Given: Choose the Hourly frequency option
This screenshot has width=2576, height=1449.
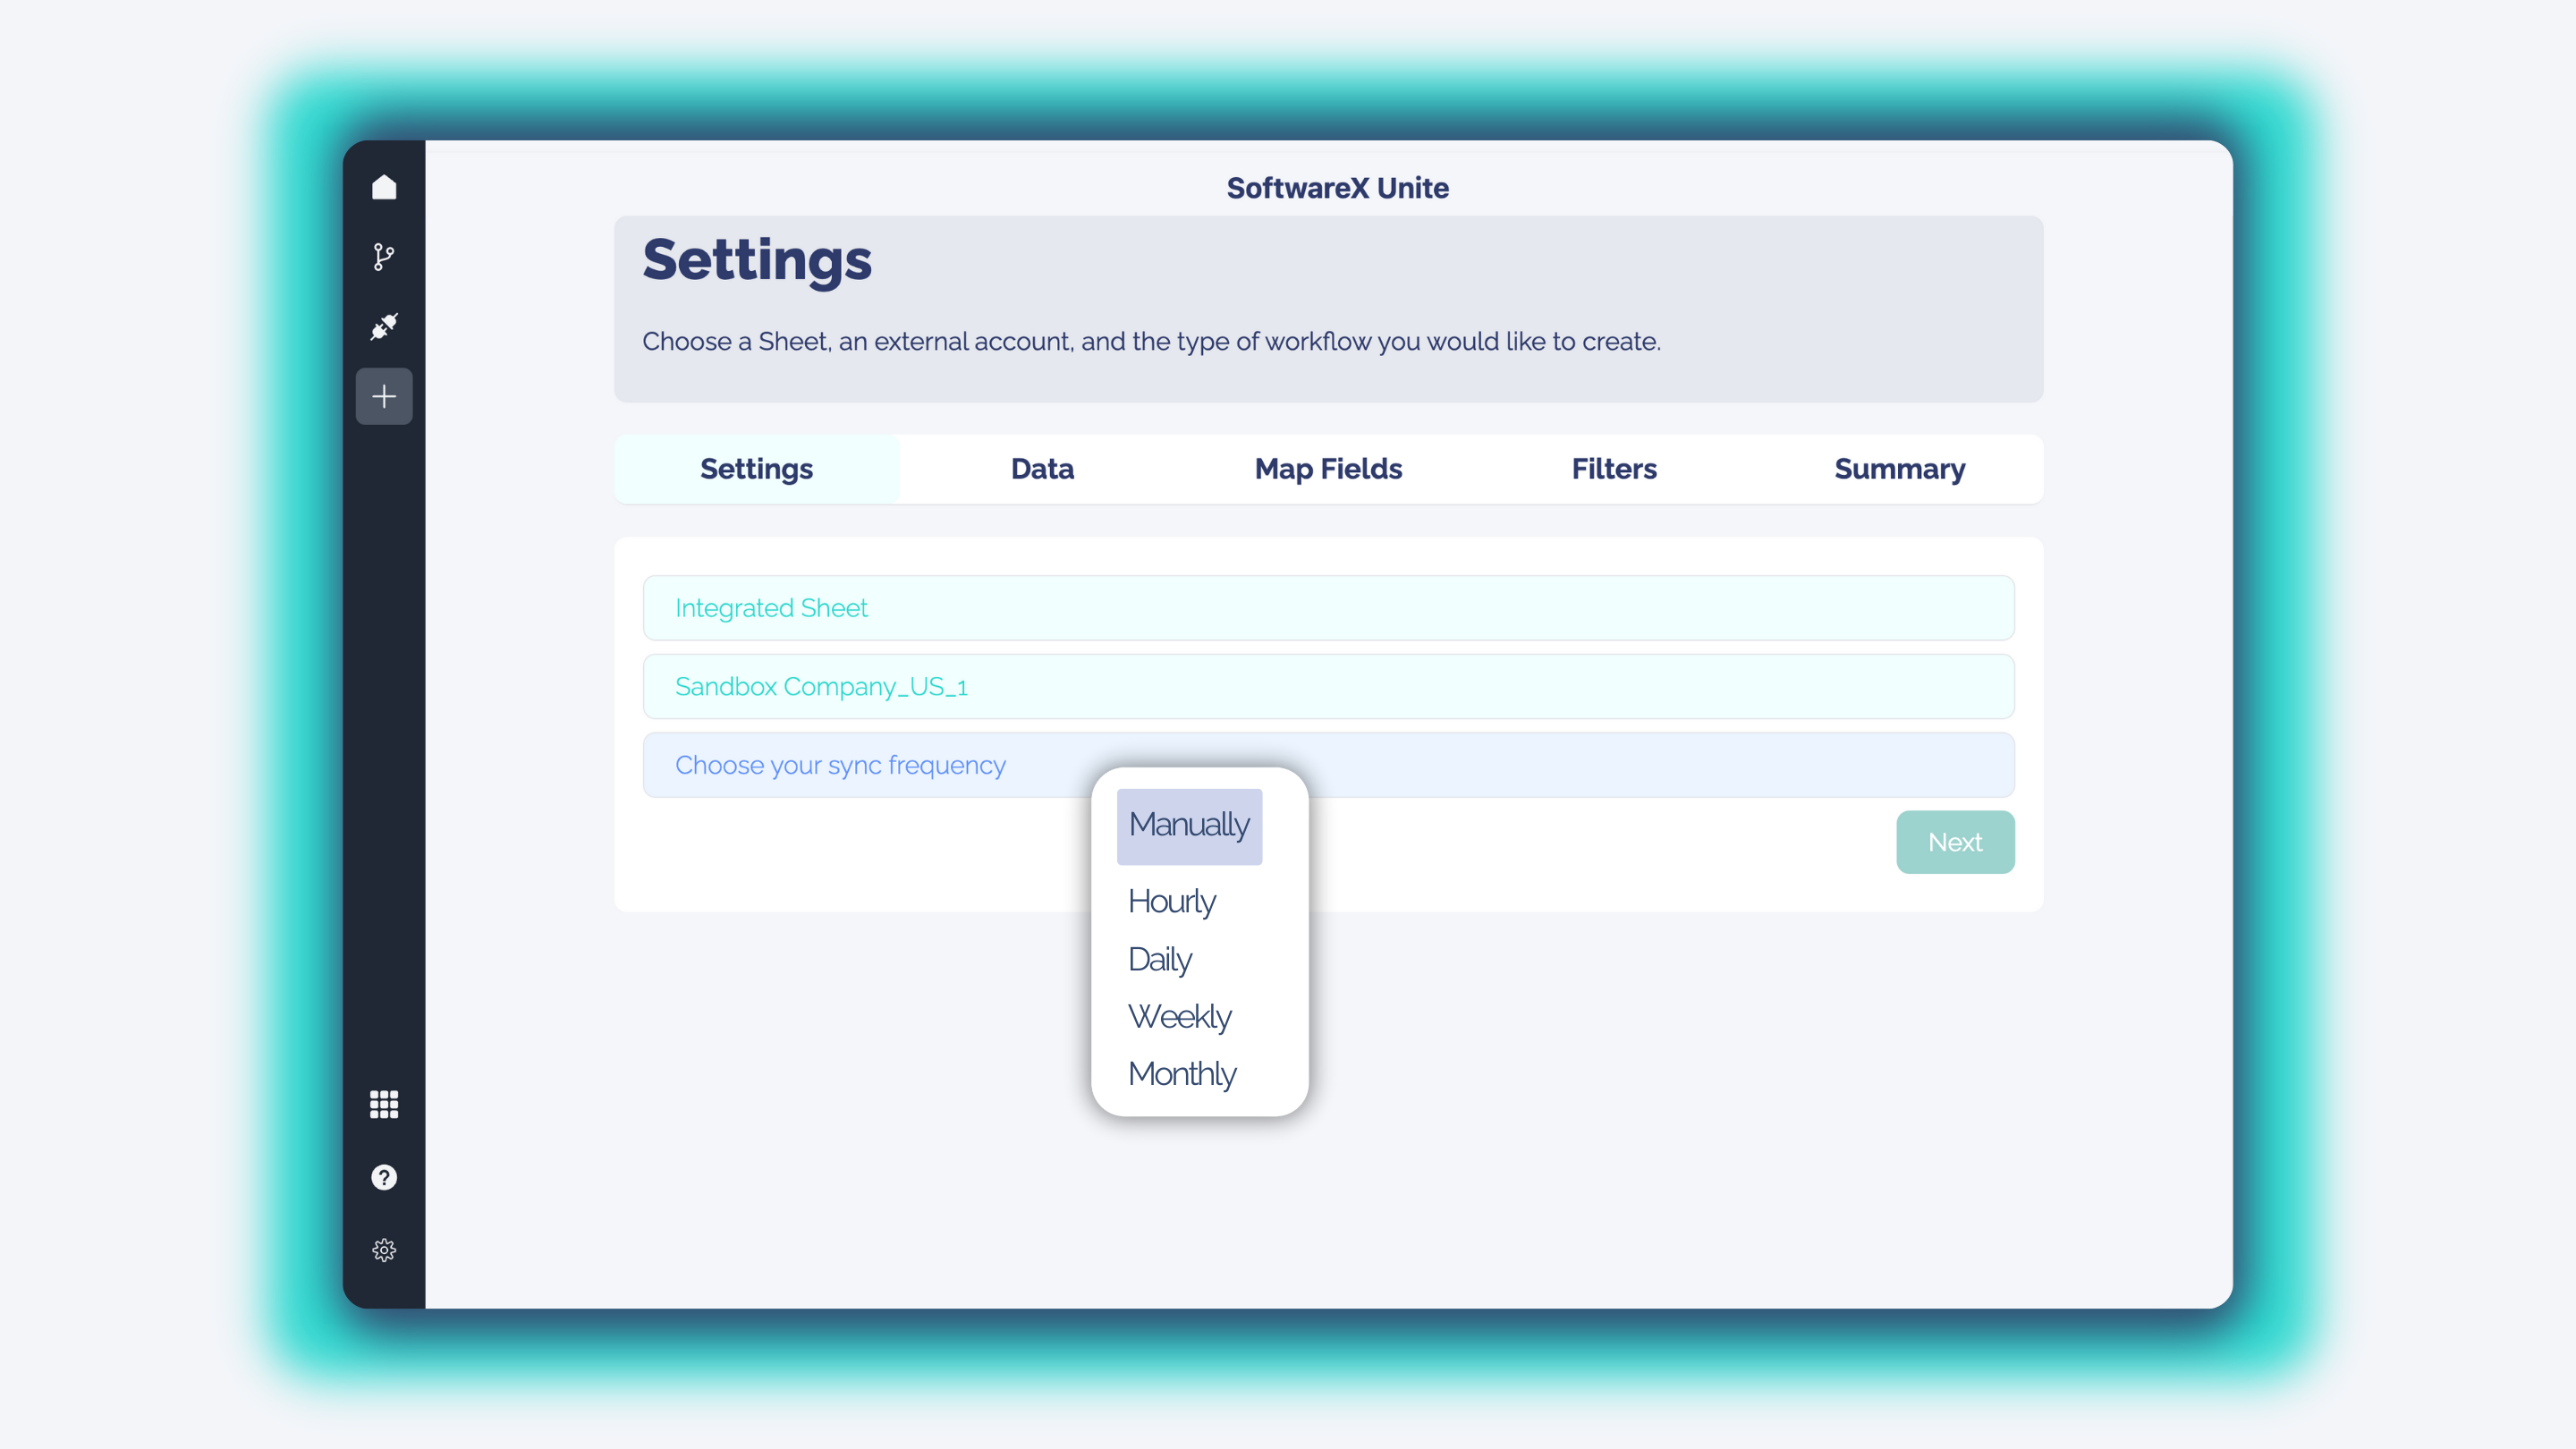Looking at the screenshot, I should tap(1172, 901).
